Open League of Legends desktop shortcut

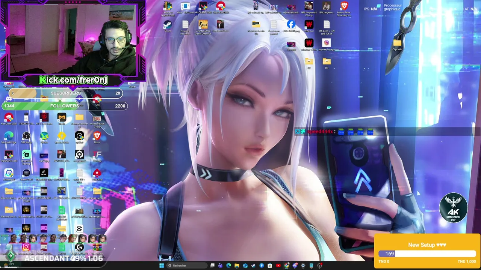(168, 9)
